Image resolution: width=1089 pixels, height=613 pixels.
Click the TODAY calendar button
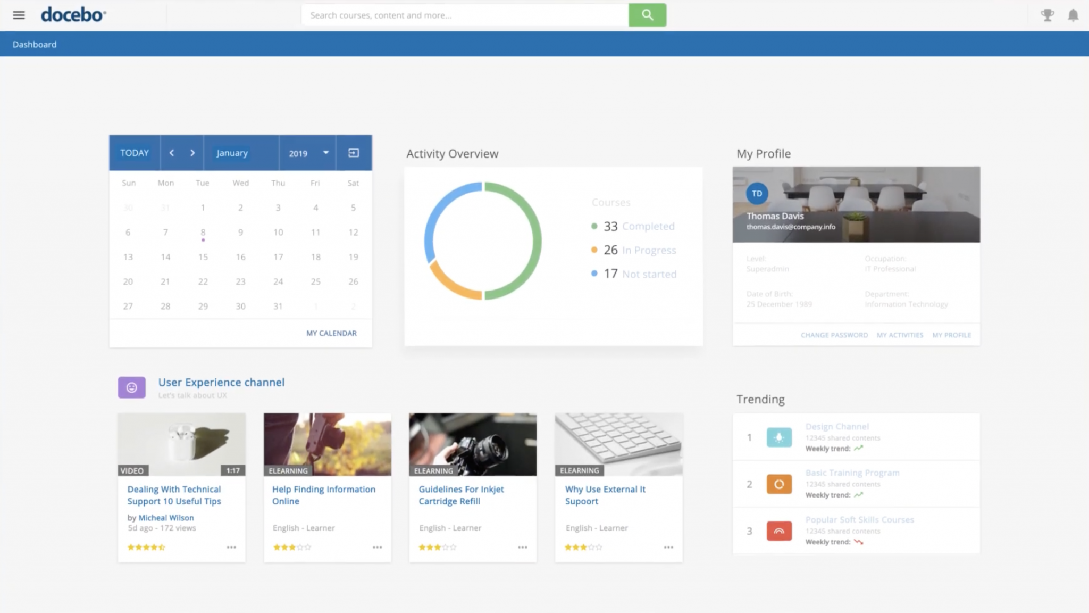pyautogui.click(x=135, y=153)
